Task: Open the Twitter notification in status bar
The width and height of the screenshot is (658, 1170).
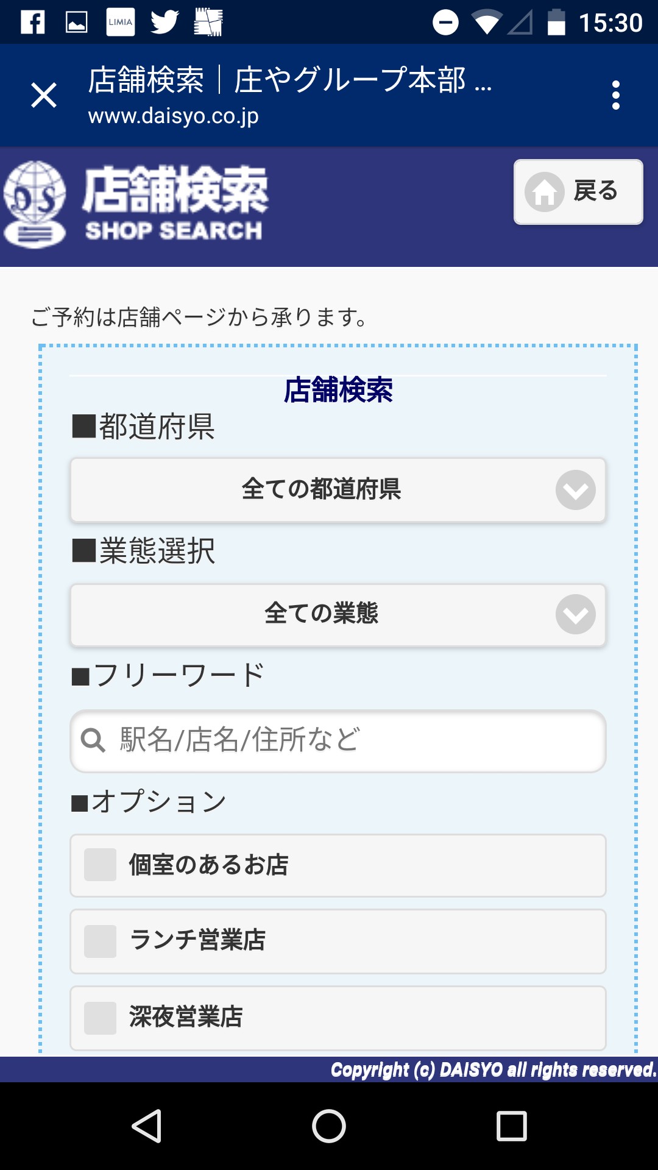Action: click(x=164, y=23)
